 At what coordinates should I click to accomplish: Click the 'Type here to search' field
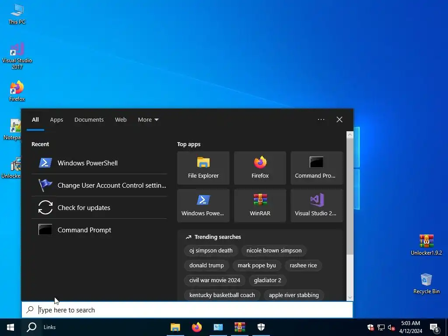pos(187,310)
